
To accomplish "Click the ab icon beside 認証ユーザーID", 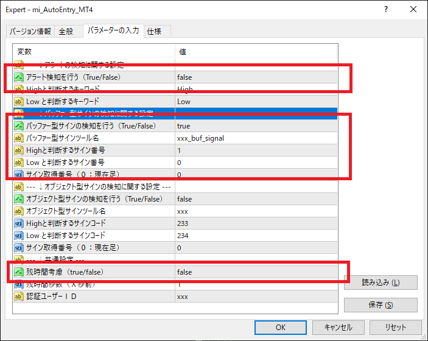I will [19, 297].
